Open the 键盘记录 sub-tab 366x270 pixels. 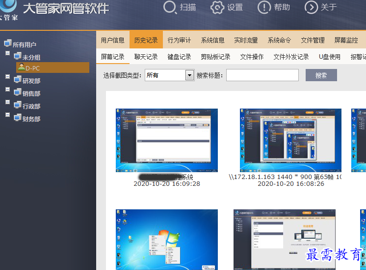(x=179, y=57)
